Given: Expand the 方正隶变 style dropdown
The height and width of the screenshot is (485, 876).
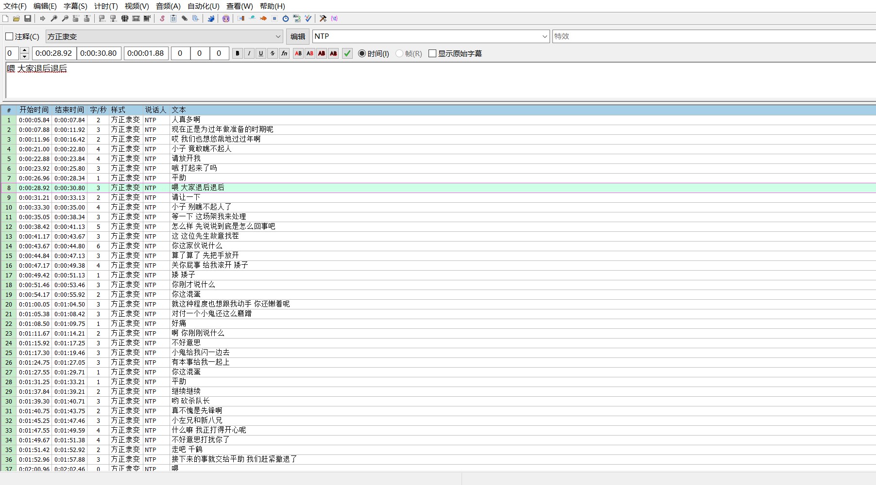Looking at the screenshot, I should tap(278, 36).
